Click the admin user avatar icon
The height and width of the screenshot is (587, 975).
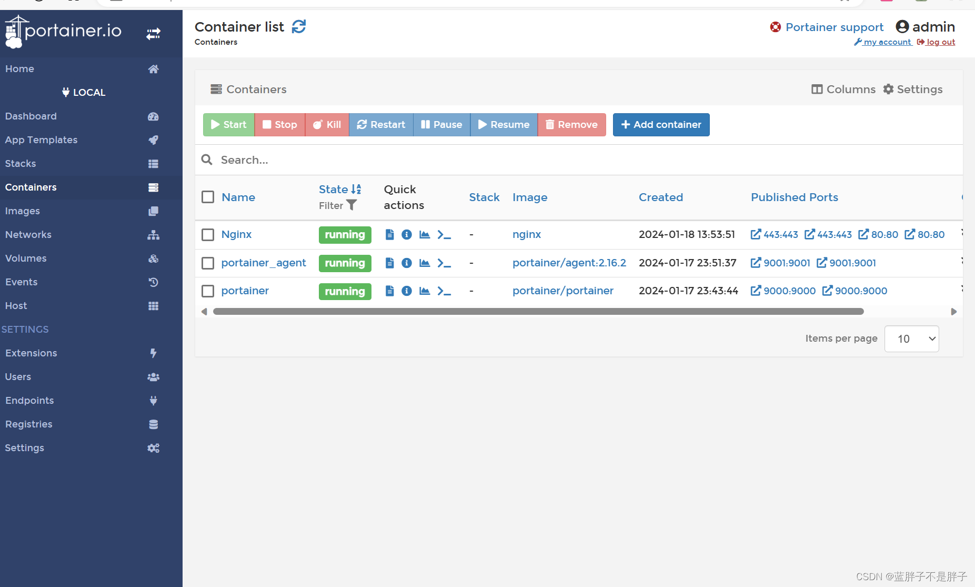coord(902,26)
